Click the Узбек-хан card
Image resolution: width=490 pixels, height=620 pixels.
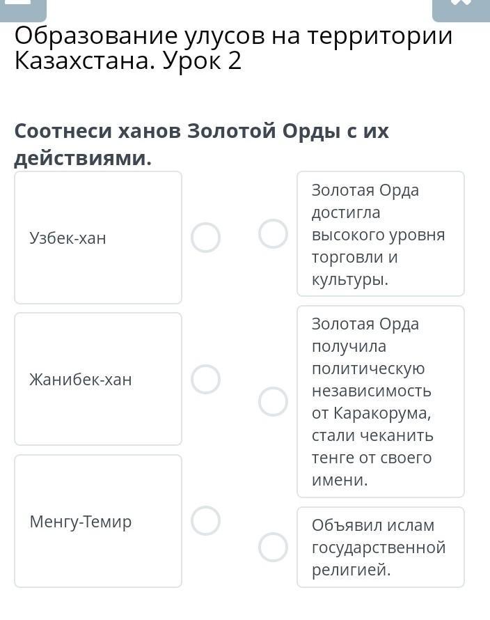pyautogui.click(x=98, y=238)
